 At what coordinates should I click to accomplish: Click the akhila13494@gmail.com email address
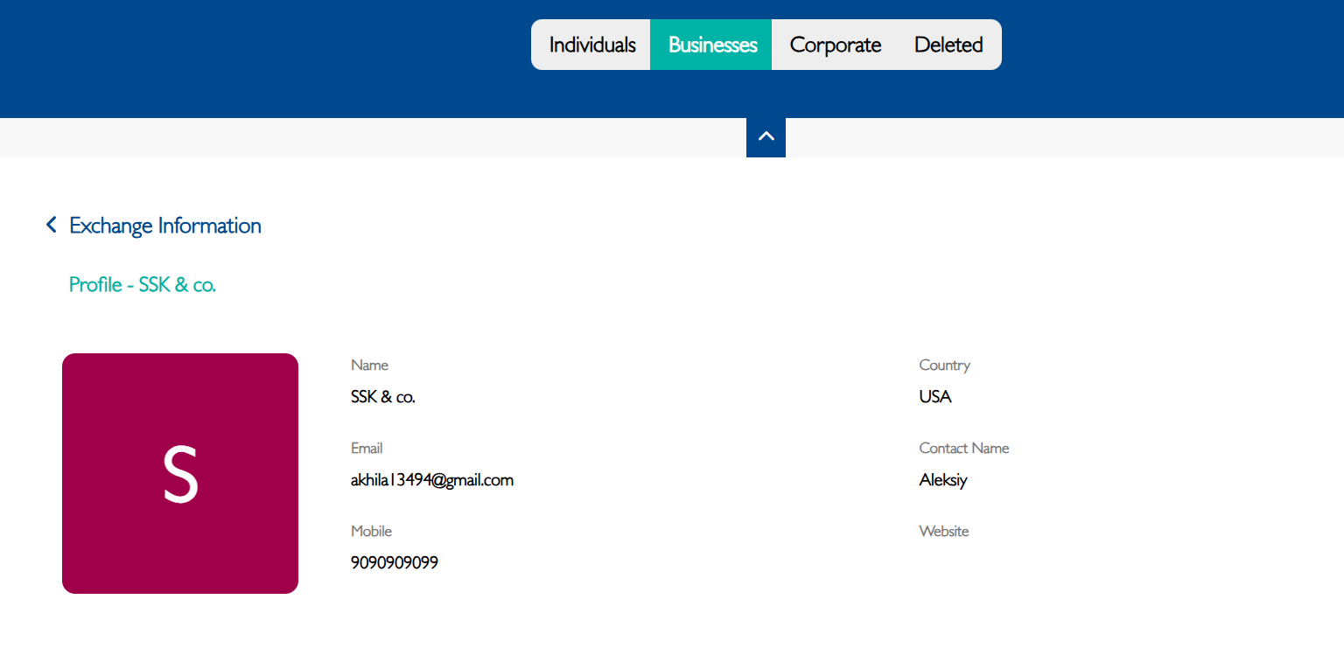(x=431, y=480)
